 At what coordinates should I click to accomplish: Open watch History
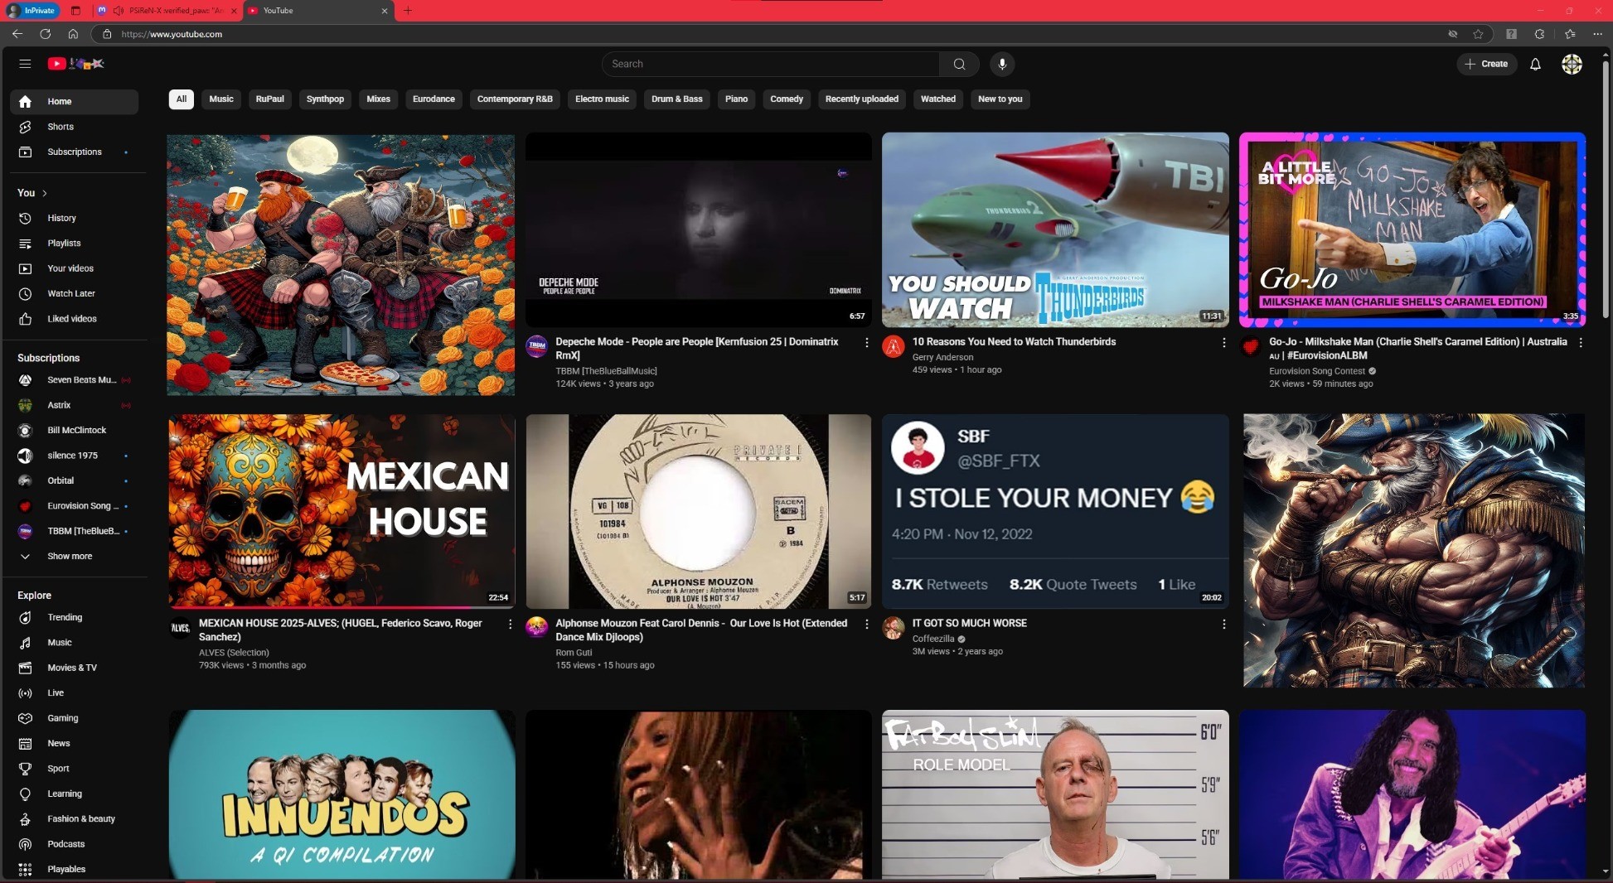[74, 218]
